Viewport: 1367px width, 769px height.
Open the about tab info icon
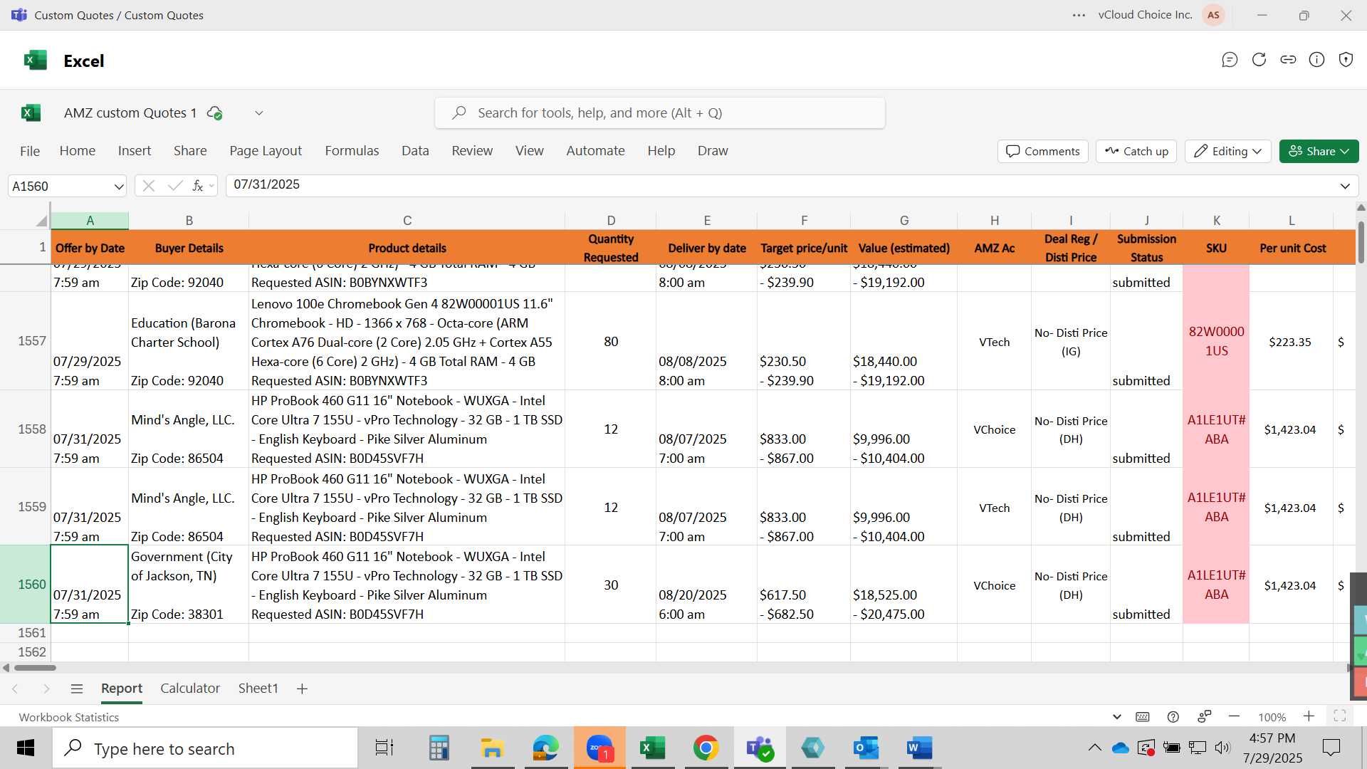[1317, 60]
